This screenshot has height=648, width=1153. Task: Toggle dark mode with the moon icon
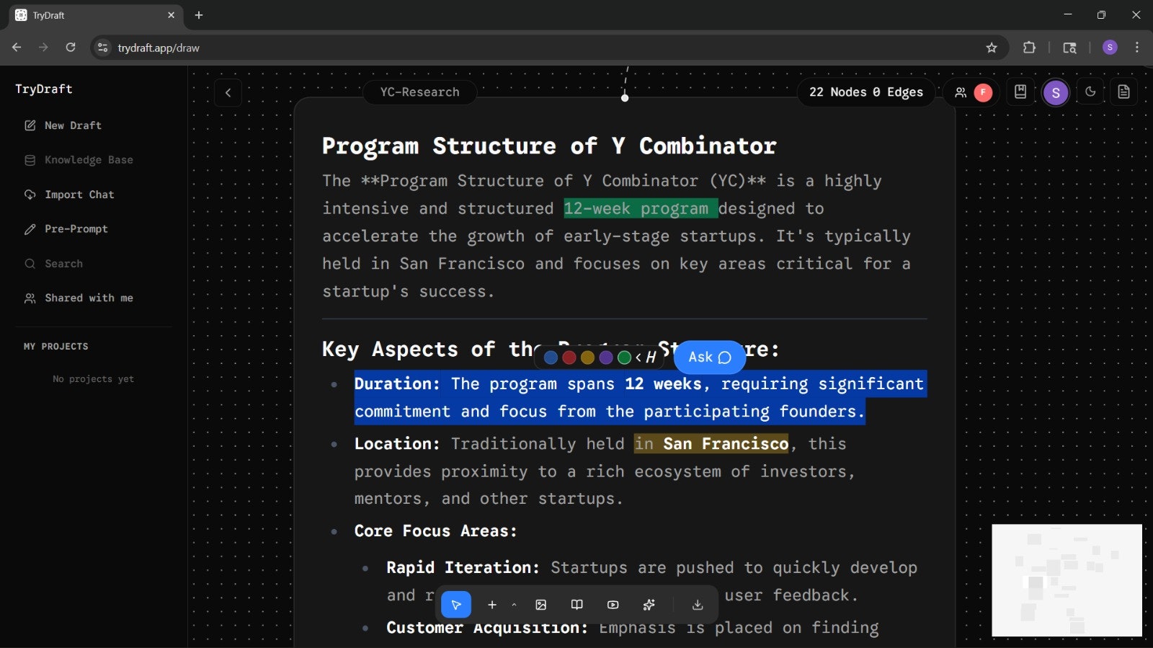coord(1090,92)
